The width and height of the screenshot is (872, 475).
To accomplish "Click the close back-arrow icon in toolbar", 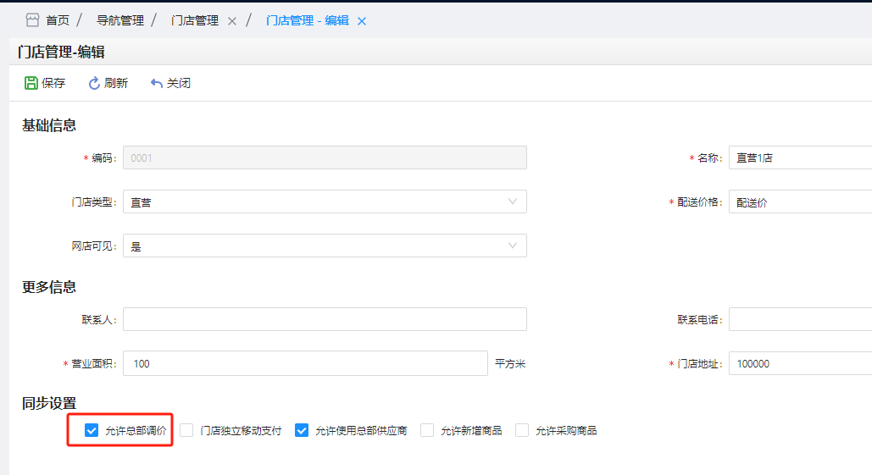I will click(156, 83).
